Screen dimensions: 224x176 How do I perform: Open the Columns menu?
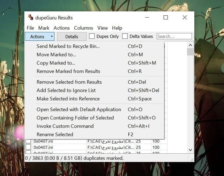tap(84, 28)
